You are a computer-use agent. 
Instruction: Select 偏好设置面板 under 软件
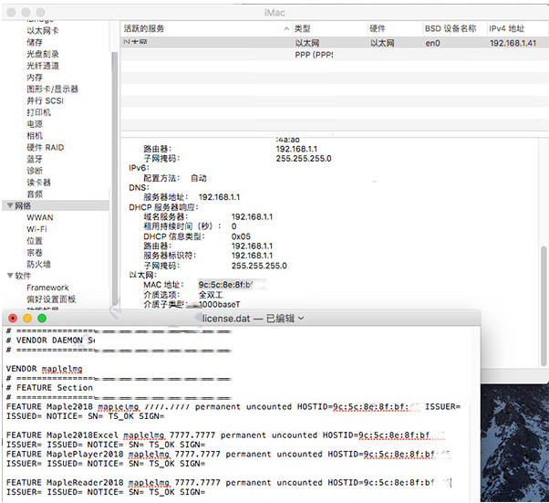point(51,299)
